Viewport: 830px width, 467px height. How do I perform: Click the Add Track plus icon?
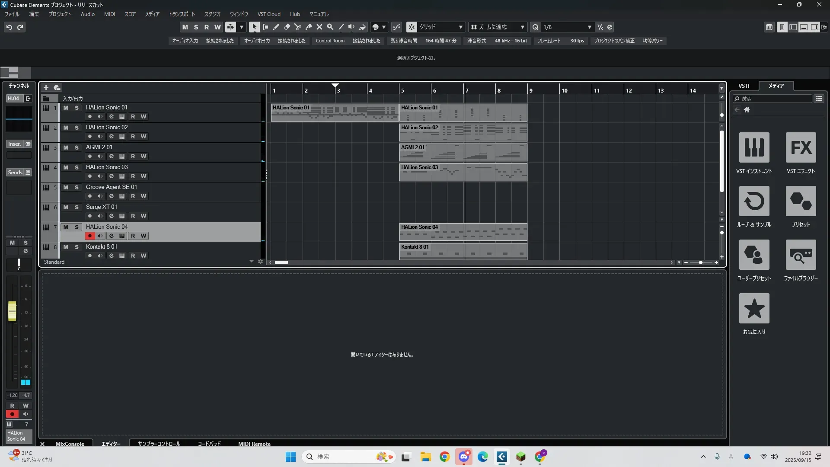(46, 87)
